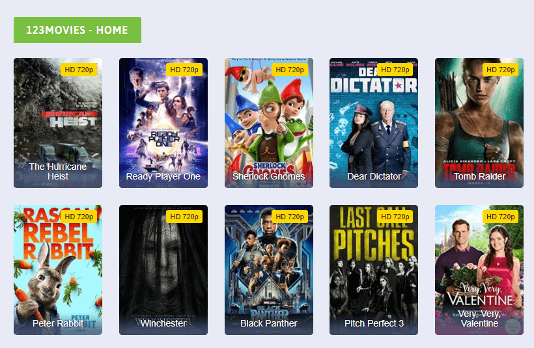Screen dimensions: 534x348
Task: Open the Very, Very, Valentine poster
Action: click(479, 270)
